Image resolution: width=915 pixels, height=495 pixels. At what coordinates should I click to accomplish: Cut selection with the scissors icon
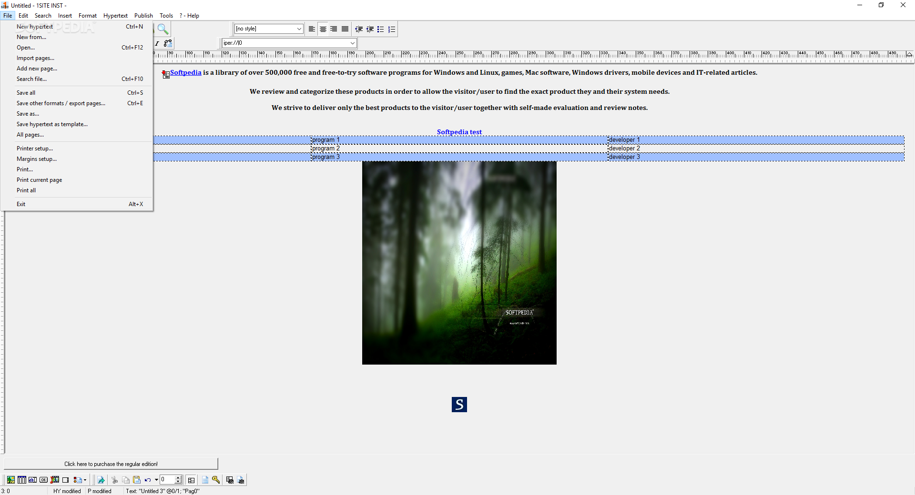[x=114, y=480]
